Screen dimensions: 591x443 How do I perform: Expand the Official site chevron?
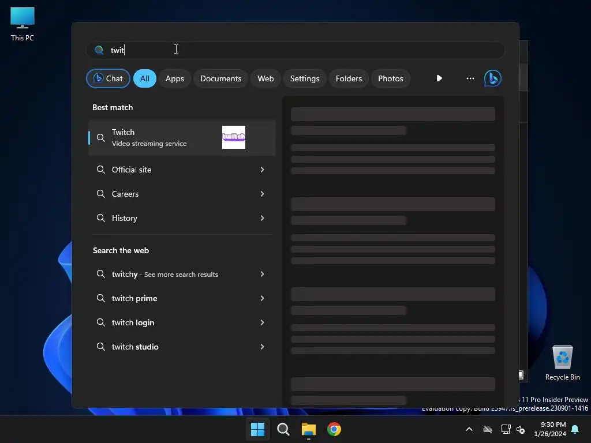[x=263, y=170]
